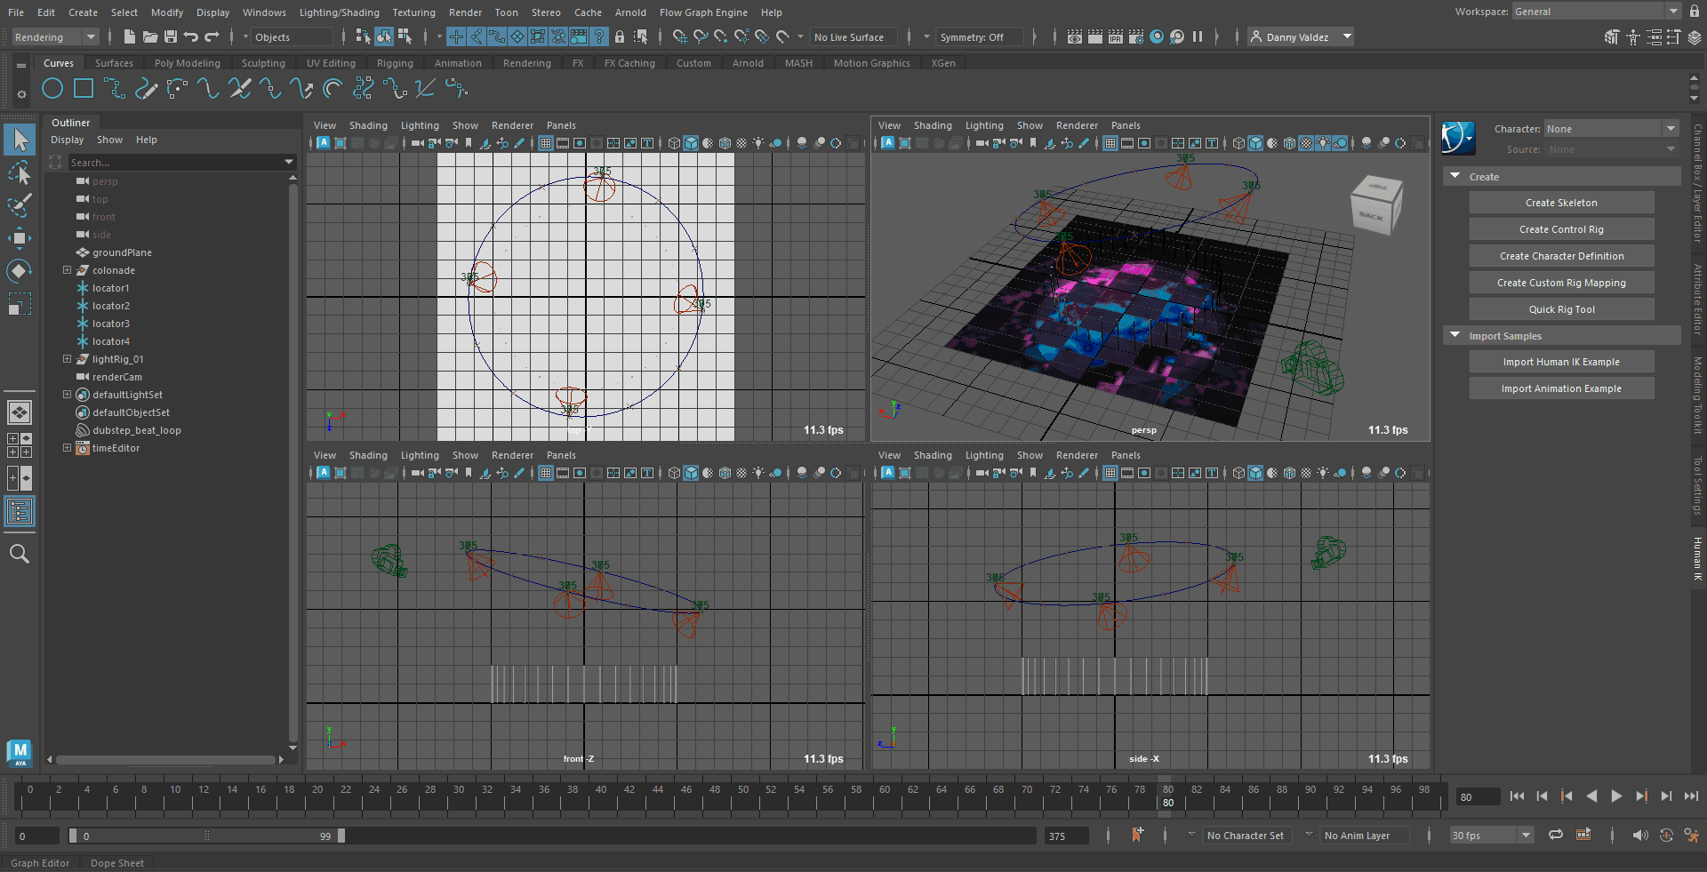
Task: Expand the colonade node in Outliner
Action: coord(67,270)
